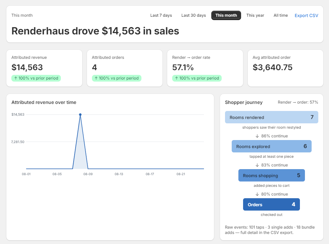
Task: Switch to This year range
Action: coord(255,15)
